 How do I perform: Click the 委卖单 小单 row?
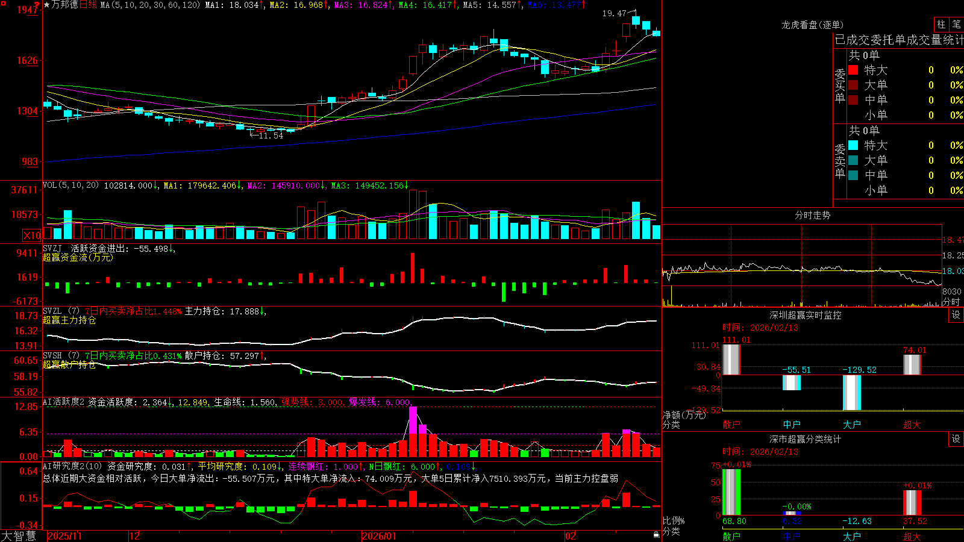coord(906,190)
